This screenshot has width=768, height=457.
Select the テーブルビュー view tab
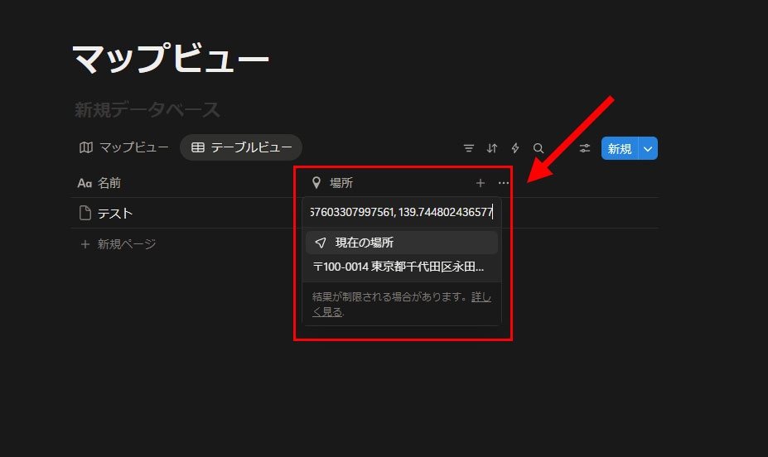coord(241,147)
